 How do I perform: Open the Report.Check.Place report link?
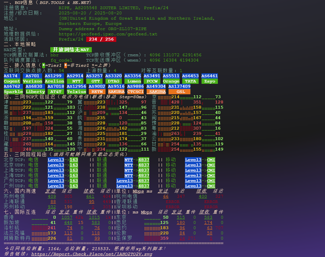[92, 254]
